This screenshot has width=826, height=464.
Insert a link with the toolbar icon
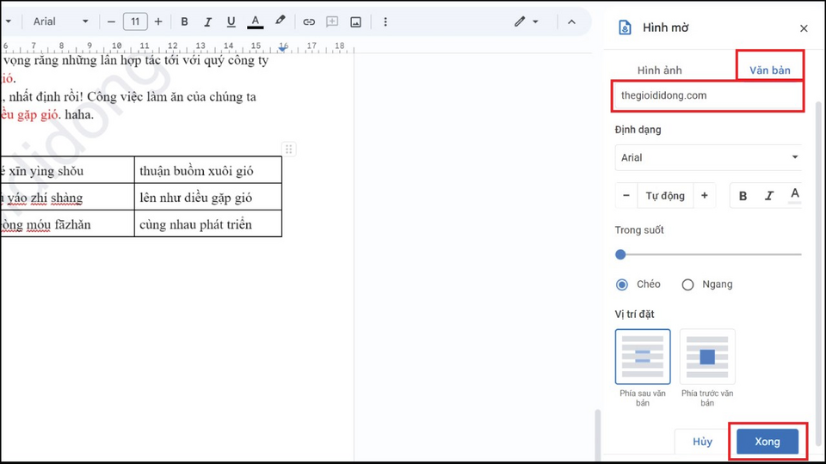tap(309, 21)
